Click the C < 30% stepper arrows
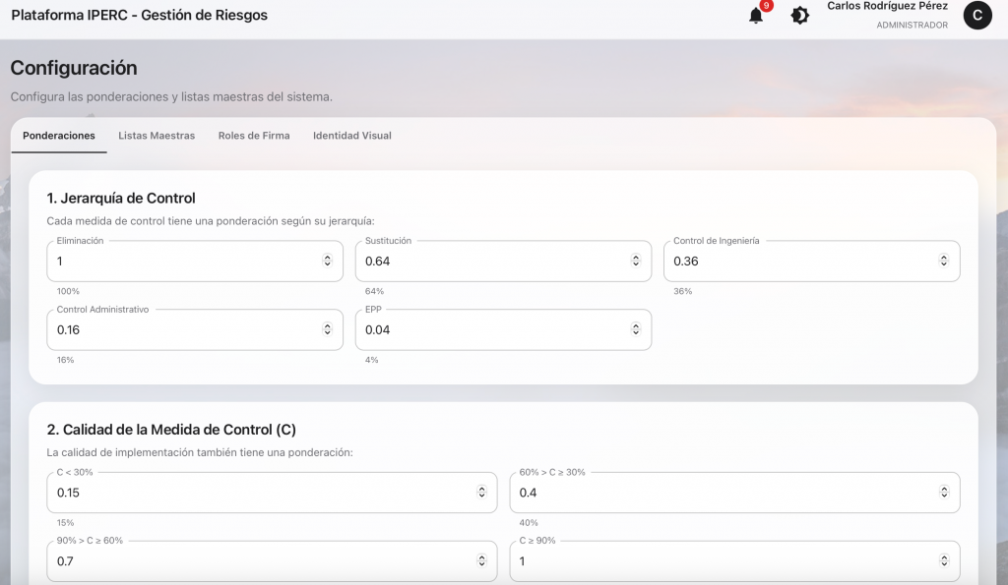 pyautogui.click(x=481, y=492)
